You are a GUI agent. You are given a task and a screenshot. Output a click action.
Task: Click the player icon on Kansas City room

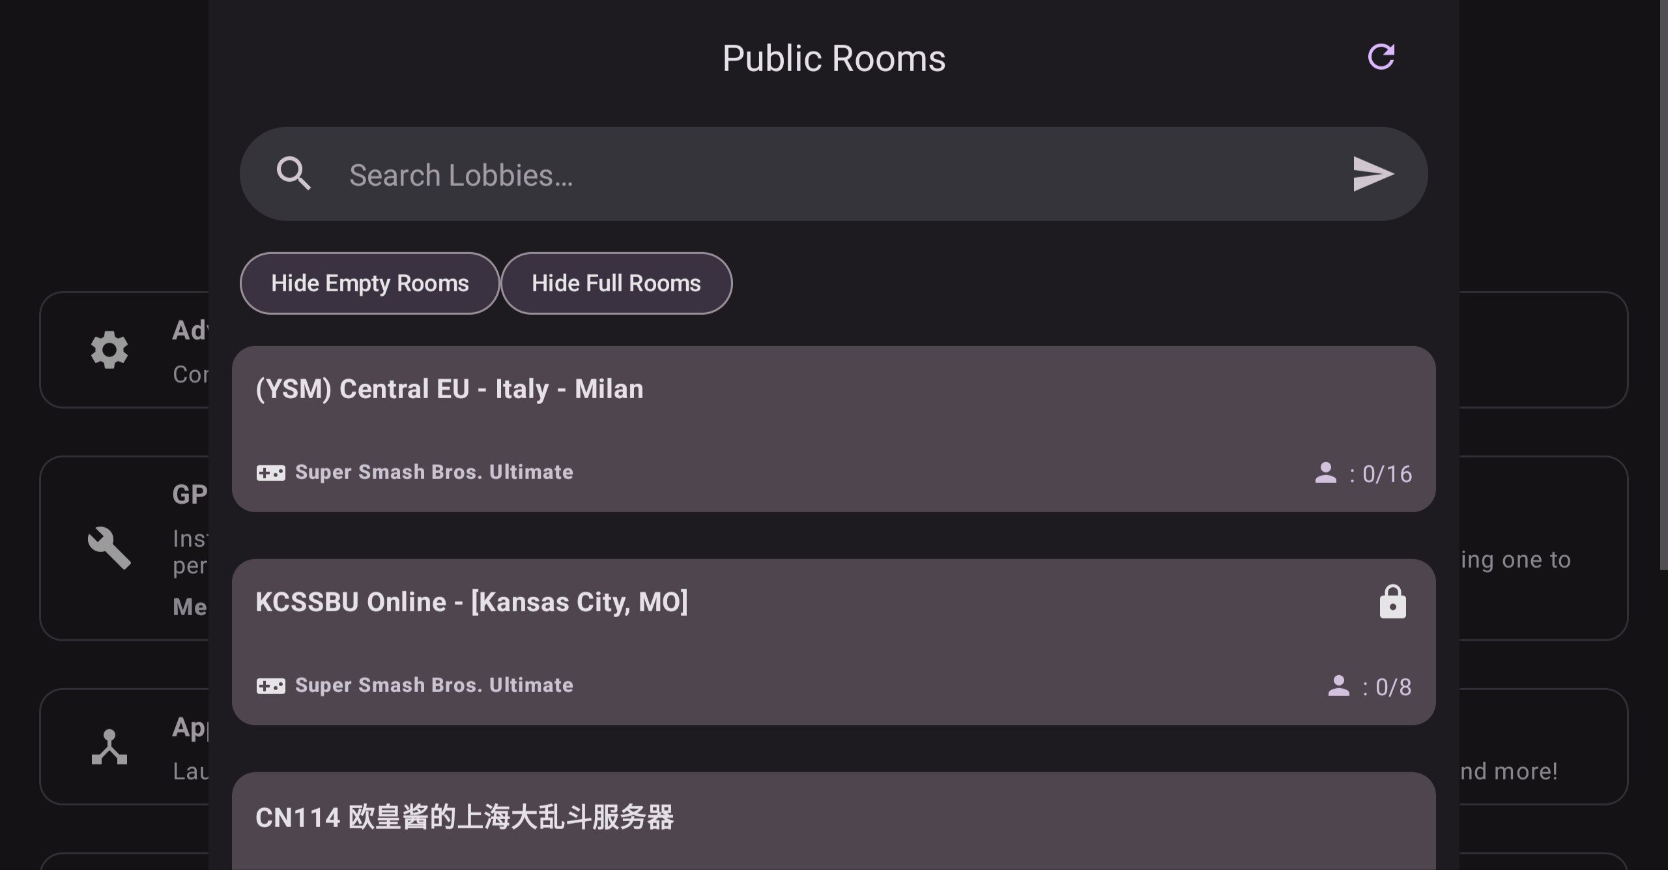[1338, 686]
